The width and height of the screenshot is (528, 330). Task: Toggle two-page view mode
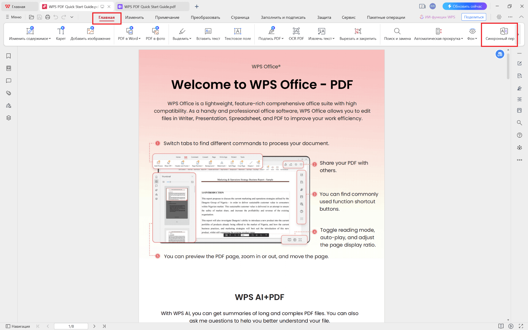500,326
